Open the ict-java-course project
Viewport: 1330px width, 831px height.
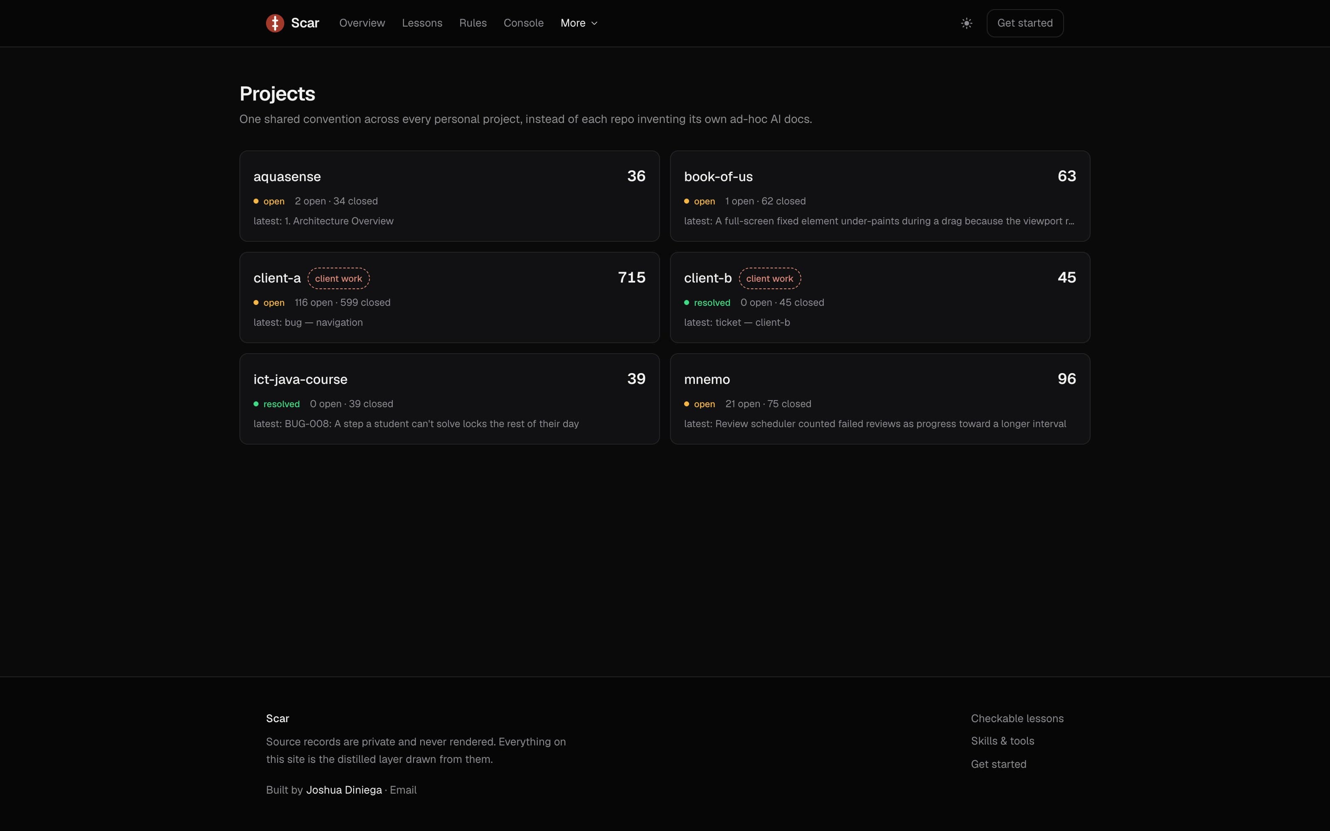(x=450, y=399)
